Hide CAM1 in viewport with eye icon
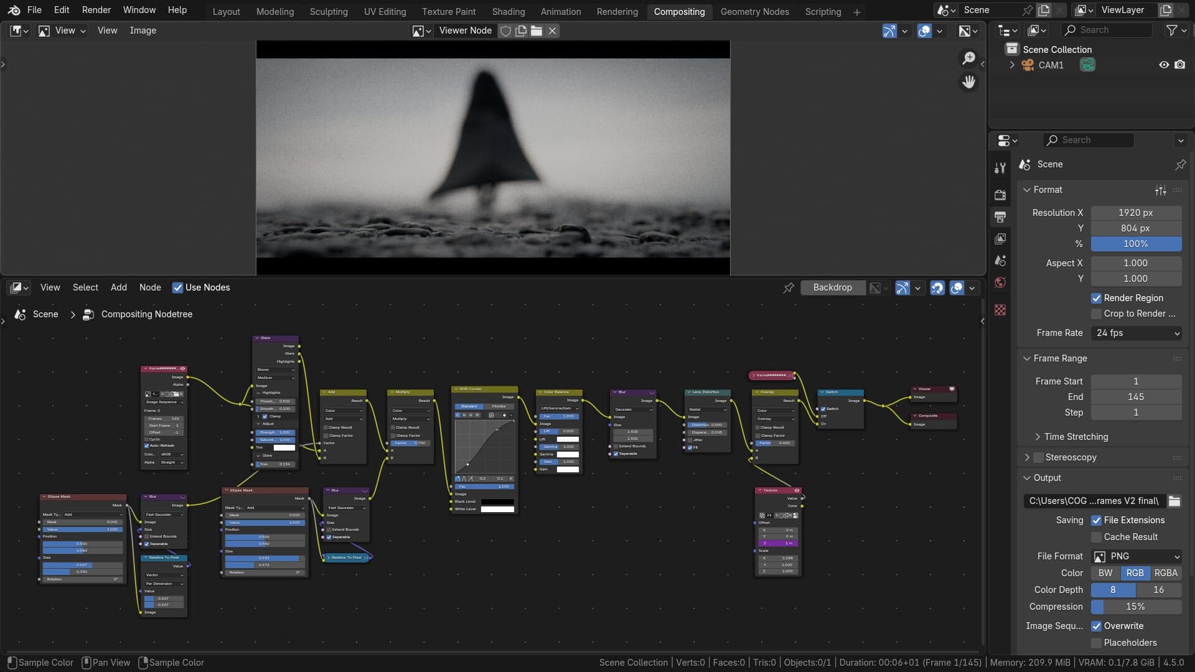 click(1163, 65)
